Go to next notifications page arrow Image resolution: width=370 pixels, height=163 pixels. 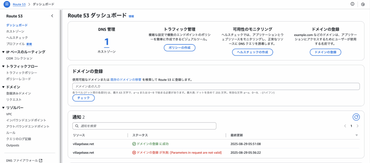point(357,126)
